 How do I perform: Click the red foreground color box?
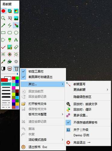4,80
